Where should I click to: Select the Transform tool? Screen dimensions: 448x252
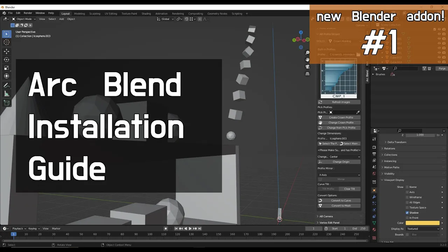click(x=6, y=76)
